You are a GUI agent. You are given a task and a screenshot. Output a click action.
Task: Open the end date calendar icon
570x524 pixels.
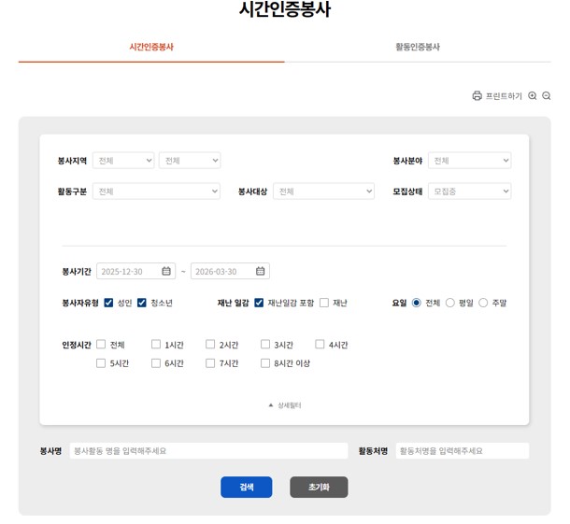261,272
